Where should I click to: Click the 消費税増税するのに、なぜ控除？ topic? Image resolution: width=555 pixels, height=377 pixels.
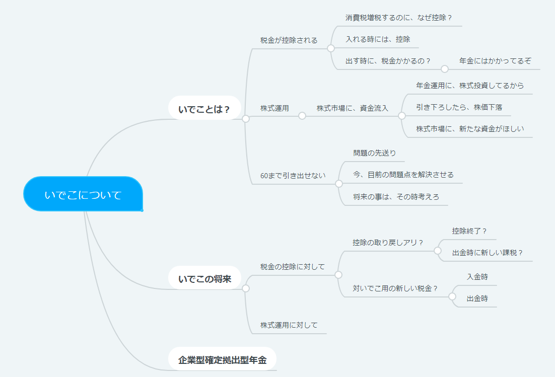tap(398, 17)
